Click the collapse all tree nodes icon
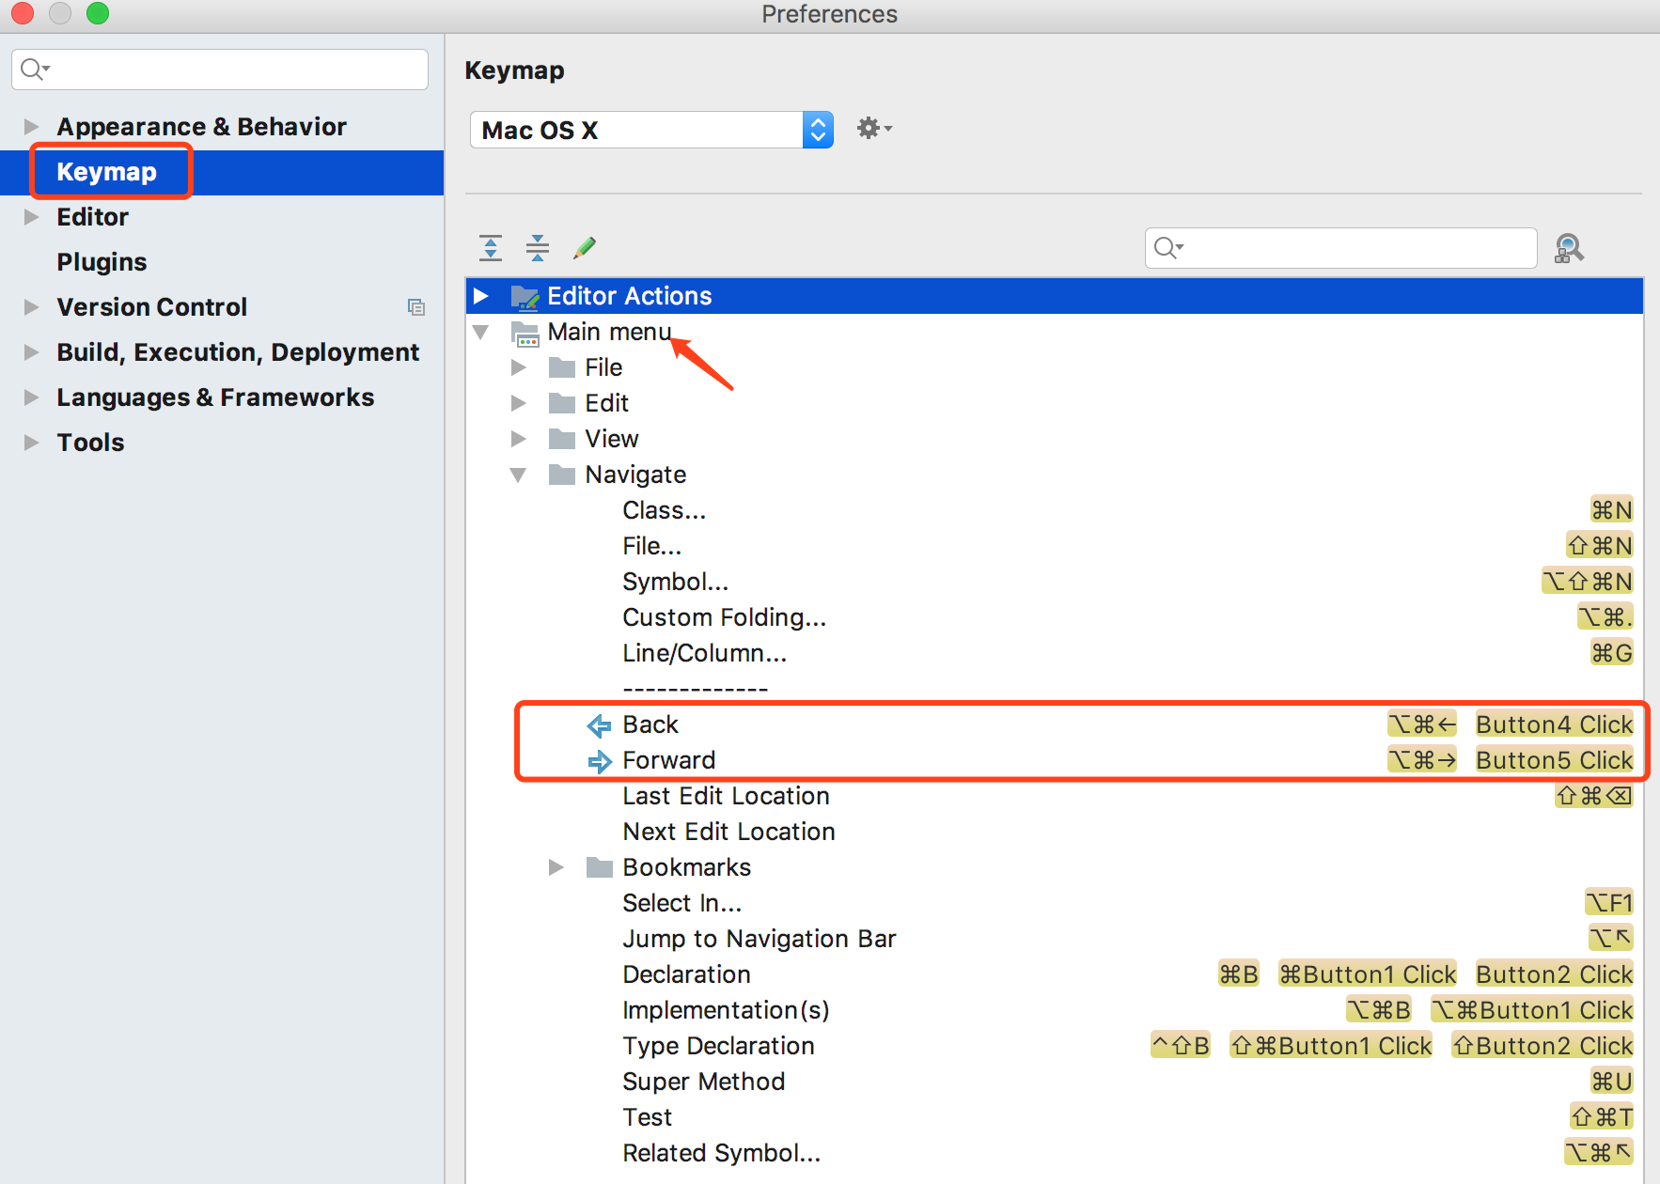 537,247
